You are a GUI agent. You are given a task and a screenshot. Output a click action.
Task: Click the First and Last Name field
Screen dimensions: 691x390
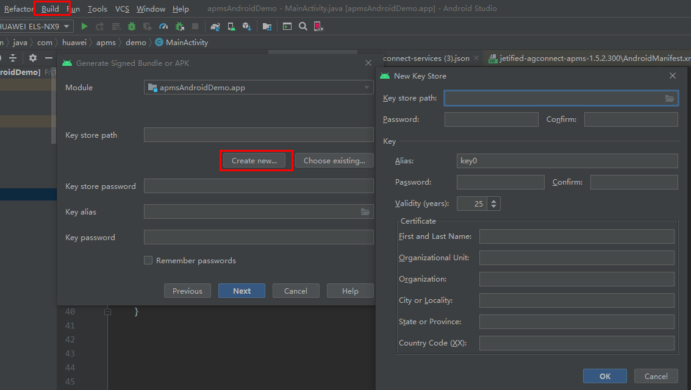point(576,236)
